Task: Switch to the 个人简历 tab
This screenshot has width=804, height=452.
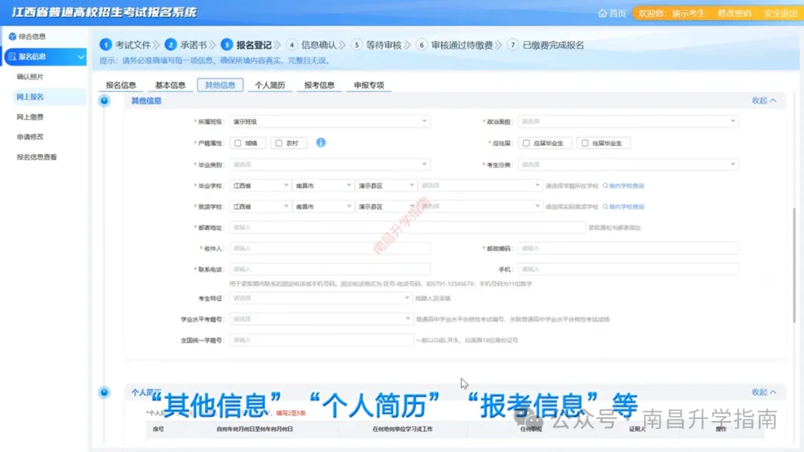Action: coord(269,85)
